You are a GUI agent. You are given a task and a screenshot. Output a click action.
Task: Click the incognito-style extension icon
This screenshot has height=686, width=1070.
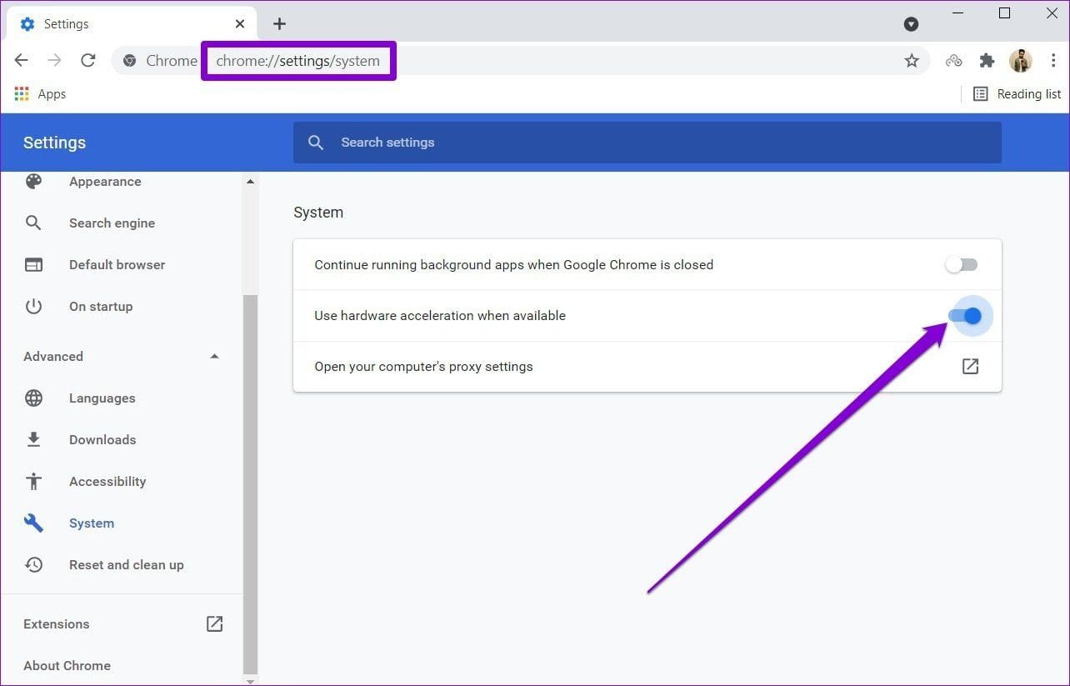click(954, 60)
